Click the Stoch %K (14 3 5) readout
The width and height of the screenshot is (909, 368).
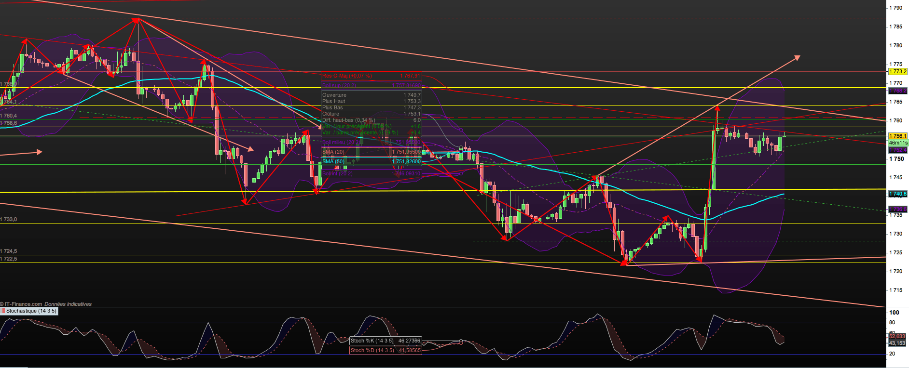click(x=386, y=341)
